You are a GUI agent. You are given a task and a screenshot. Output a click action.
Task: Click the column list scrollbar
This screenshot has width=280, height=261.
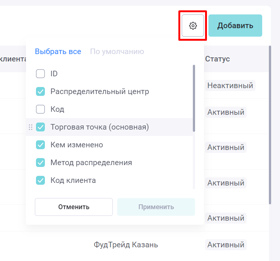pyautogui.click(x=194, y=98)
